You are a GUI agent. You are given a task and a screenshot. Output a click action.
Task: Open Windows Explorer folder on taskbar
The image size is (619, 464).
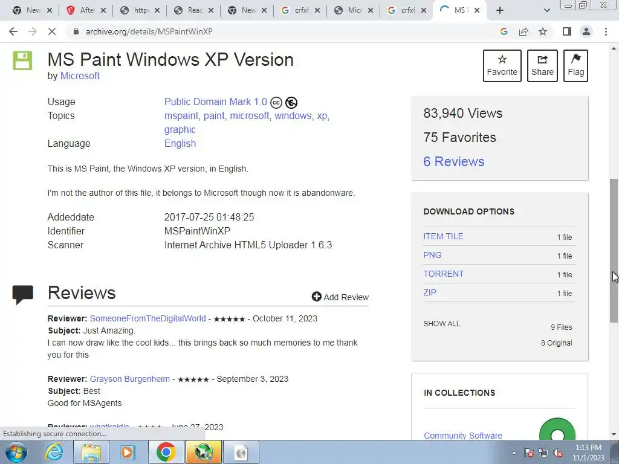click(91, 452)
